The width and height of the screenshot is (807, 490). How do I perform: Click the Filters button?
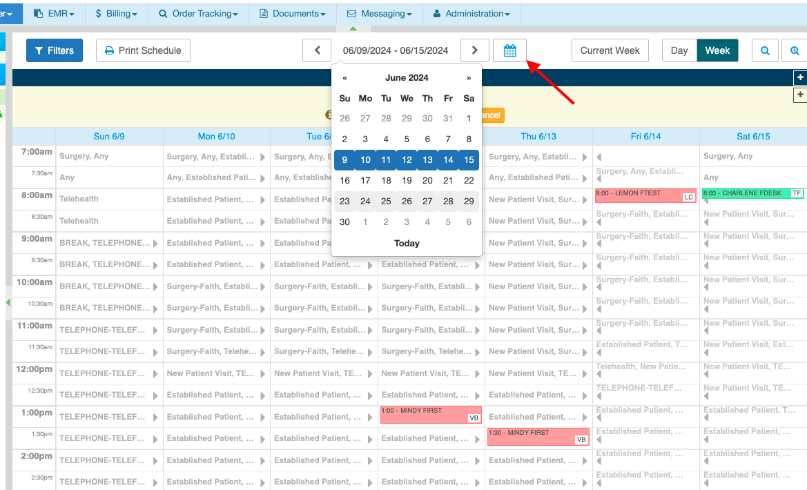55,50
